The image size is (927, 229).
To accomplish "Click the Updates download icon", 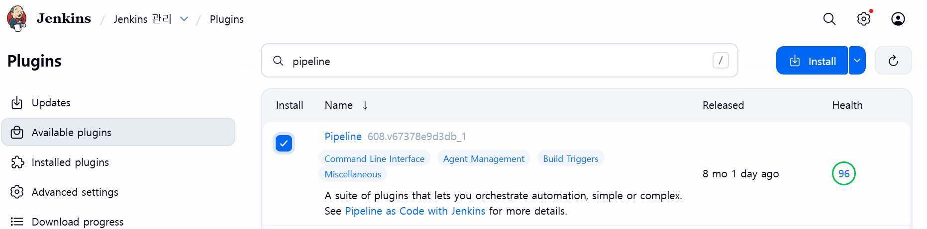I will tap(17, 102).
